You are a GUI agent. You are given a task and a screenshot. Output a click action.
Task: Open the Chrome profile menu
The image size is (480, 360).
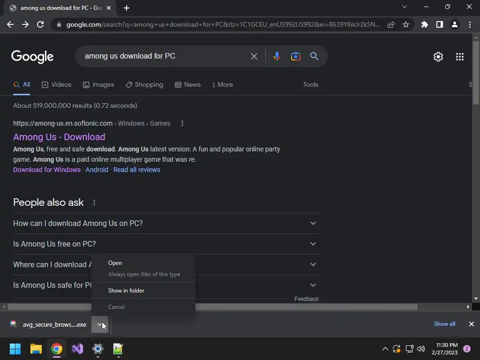click(455, 24)
